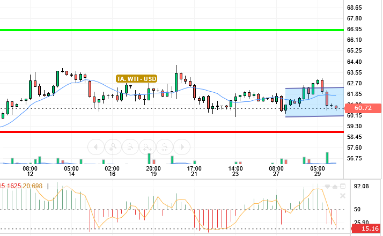
Task: Click the 59.30 price axis label
Action: coord(355,126)
